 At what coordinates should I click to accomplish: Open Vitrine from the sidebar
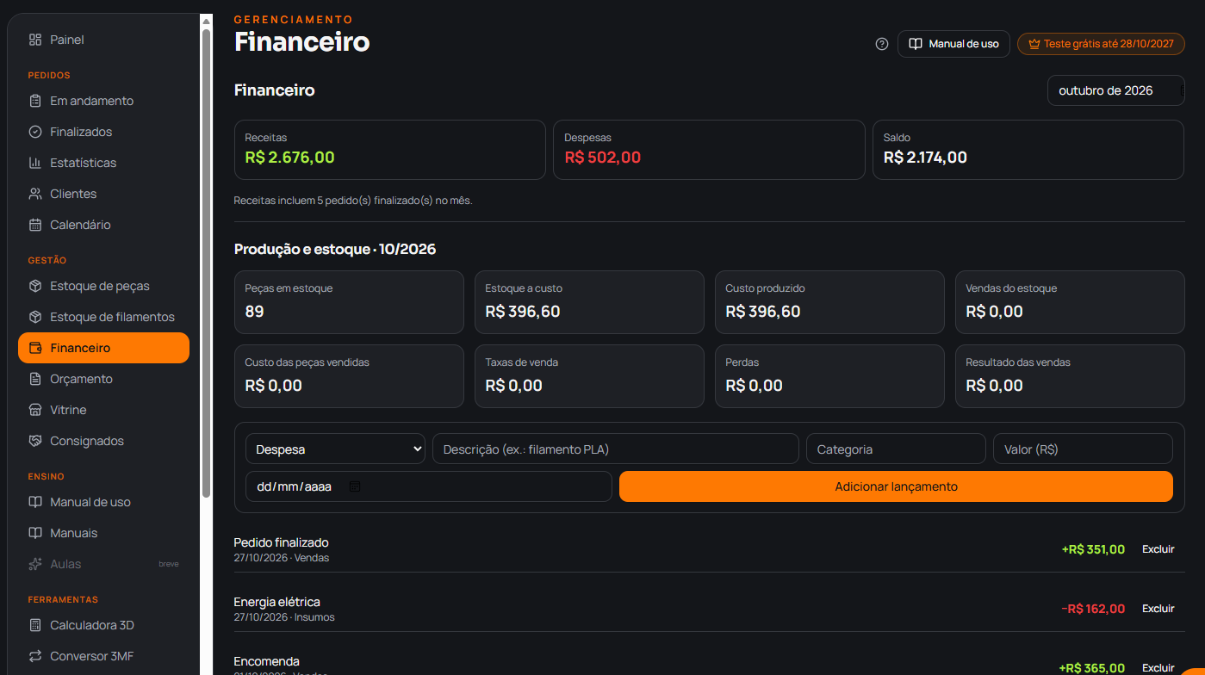[103, 410]
